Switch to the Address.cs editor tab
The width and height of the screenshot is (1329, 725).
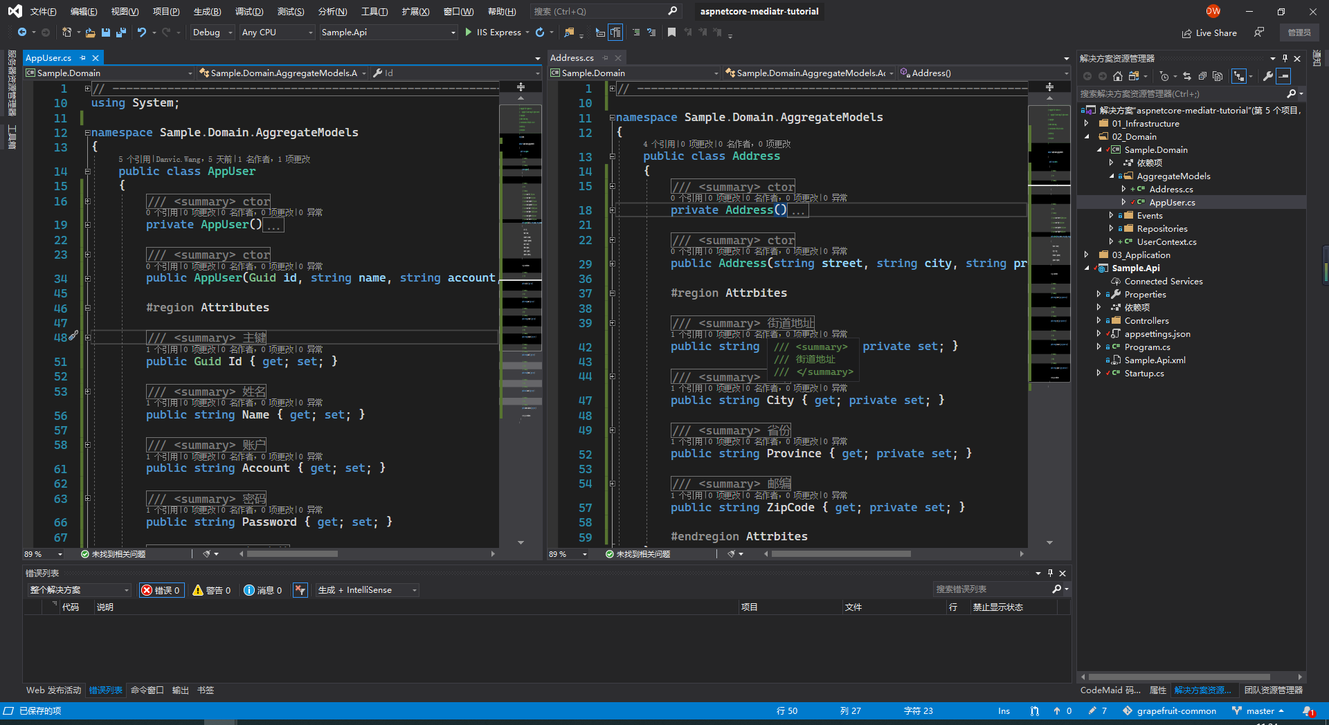[572, 58]
